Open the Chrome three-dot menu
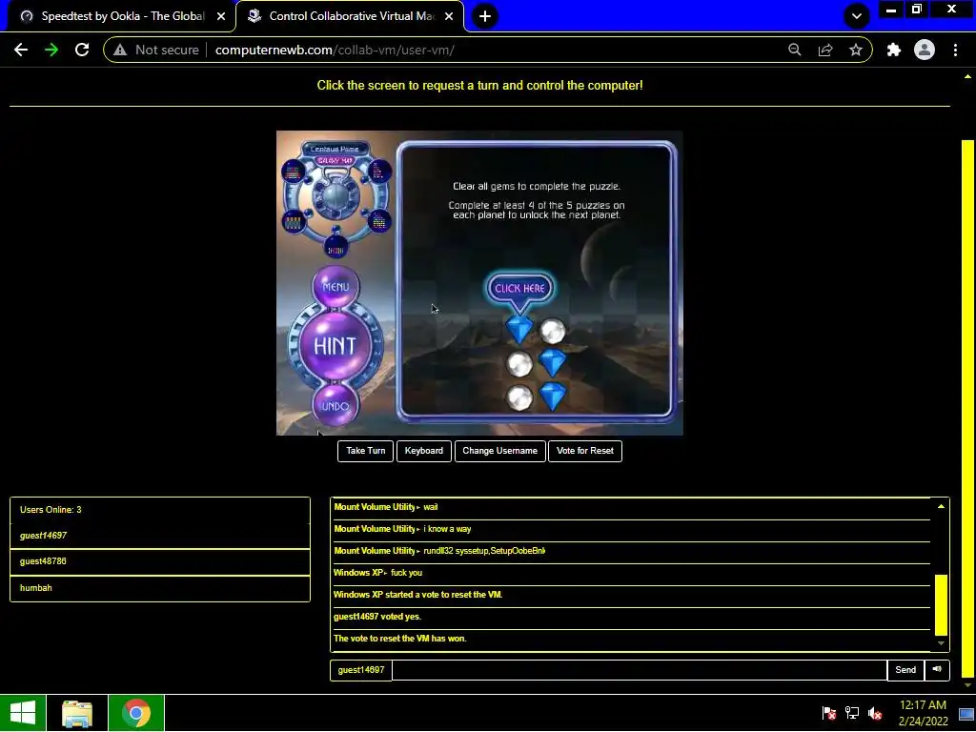This screenshot has height=732, width=976. point(955,50)
